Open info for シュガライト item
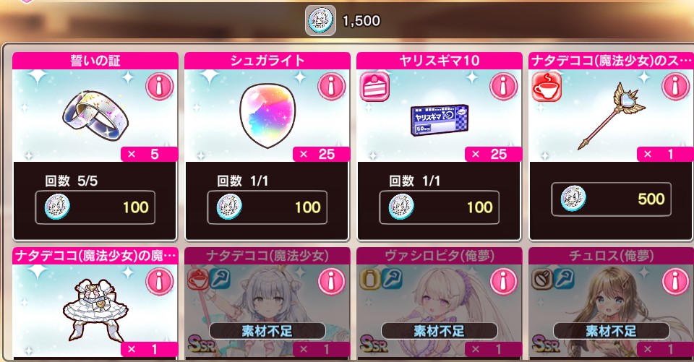 tap(332, 86)
